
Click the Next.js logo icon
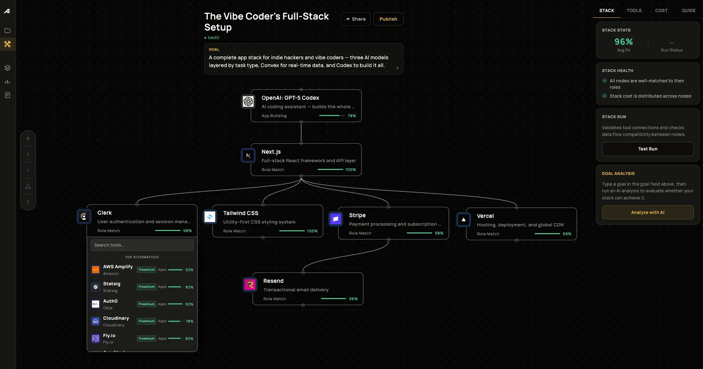pos(248,155)
